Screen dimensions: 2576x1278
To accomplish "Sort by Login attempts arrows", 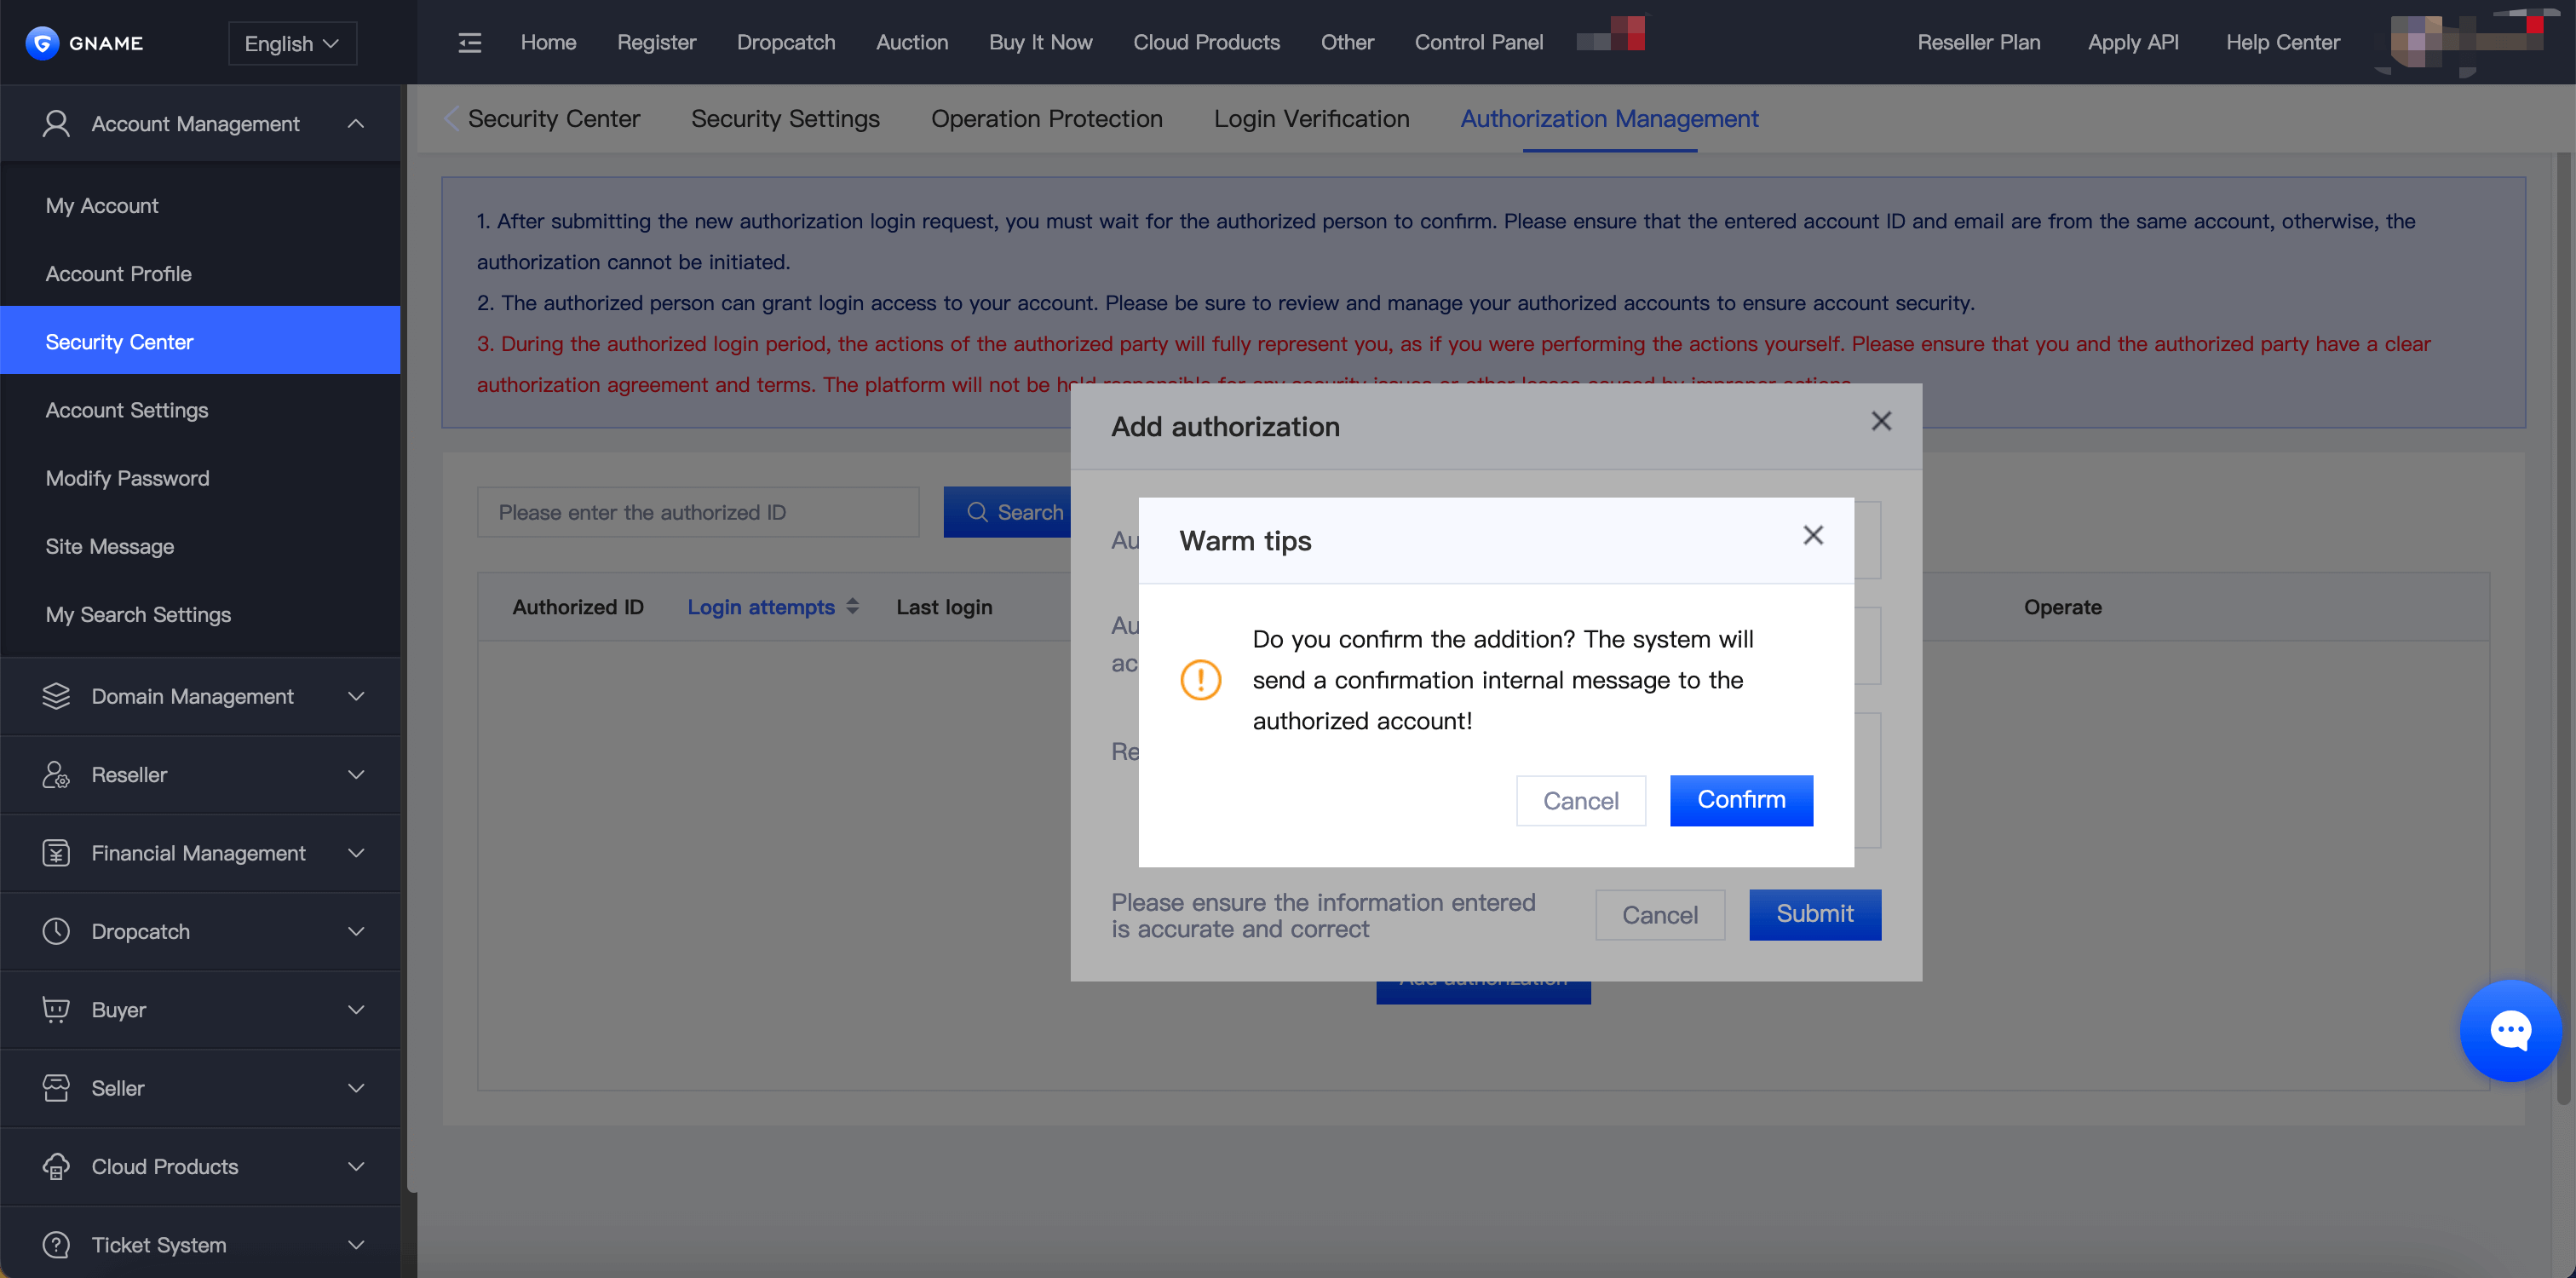I will (x=852, y=606).
